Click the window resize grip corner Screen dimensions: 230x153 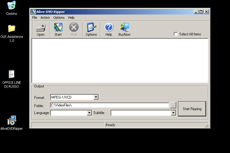pyautogui.click(x=207, y=125)
